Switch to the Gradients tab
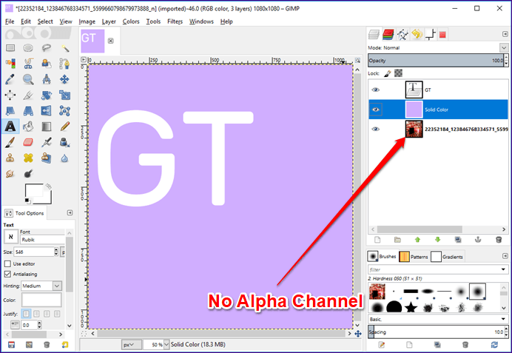512x353 pixels. click(447, 257)
